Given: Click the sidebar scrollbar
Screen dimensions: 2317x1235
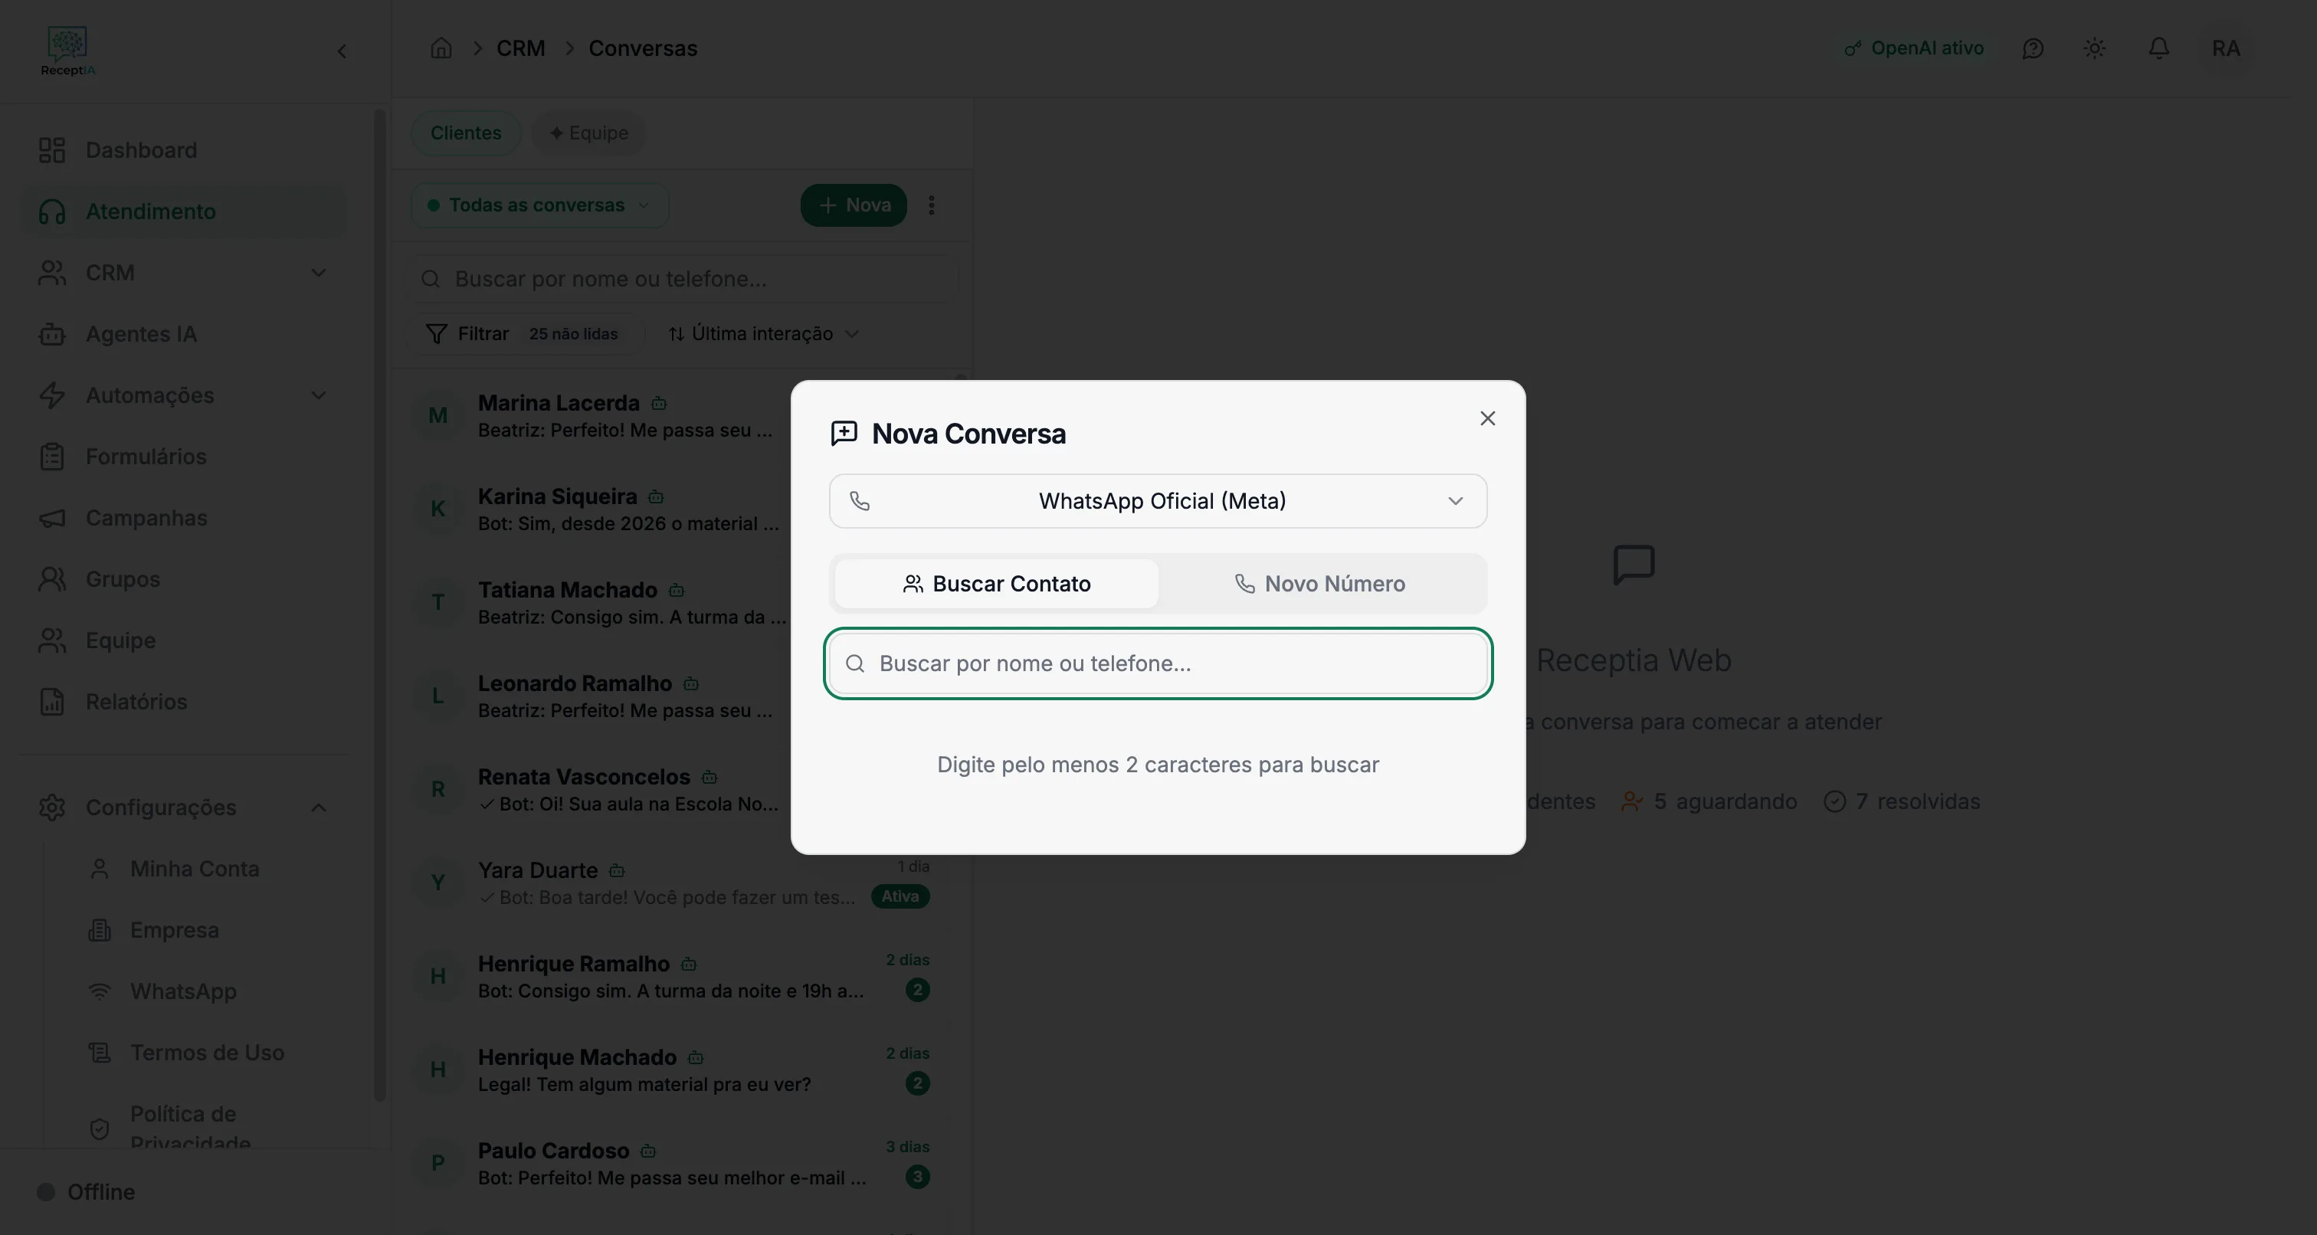Looking at the screenshot, I should pyautogui.click(x=379, y=604).
